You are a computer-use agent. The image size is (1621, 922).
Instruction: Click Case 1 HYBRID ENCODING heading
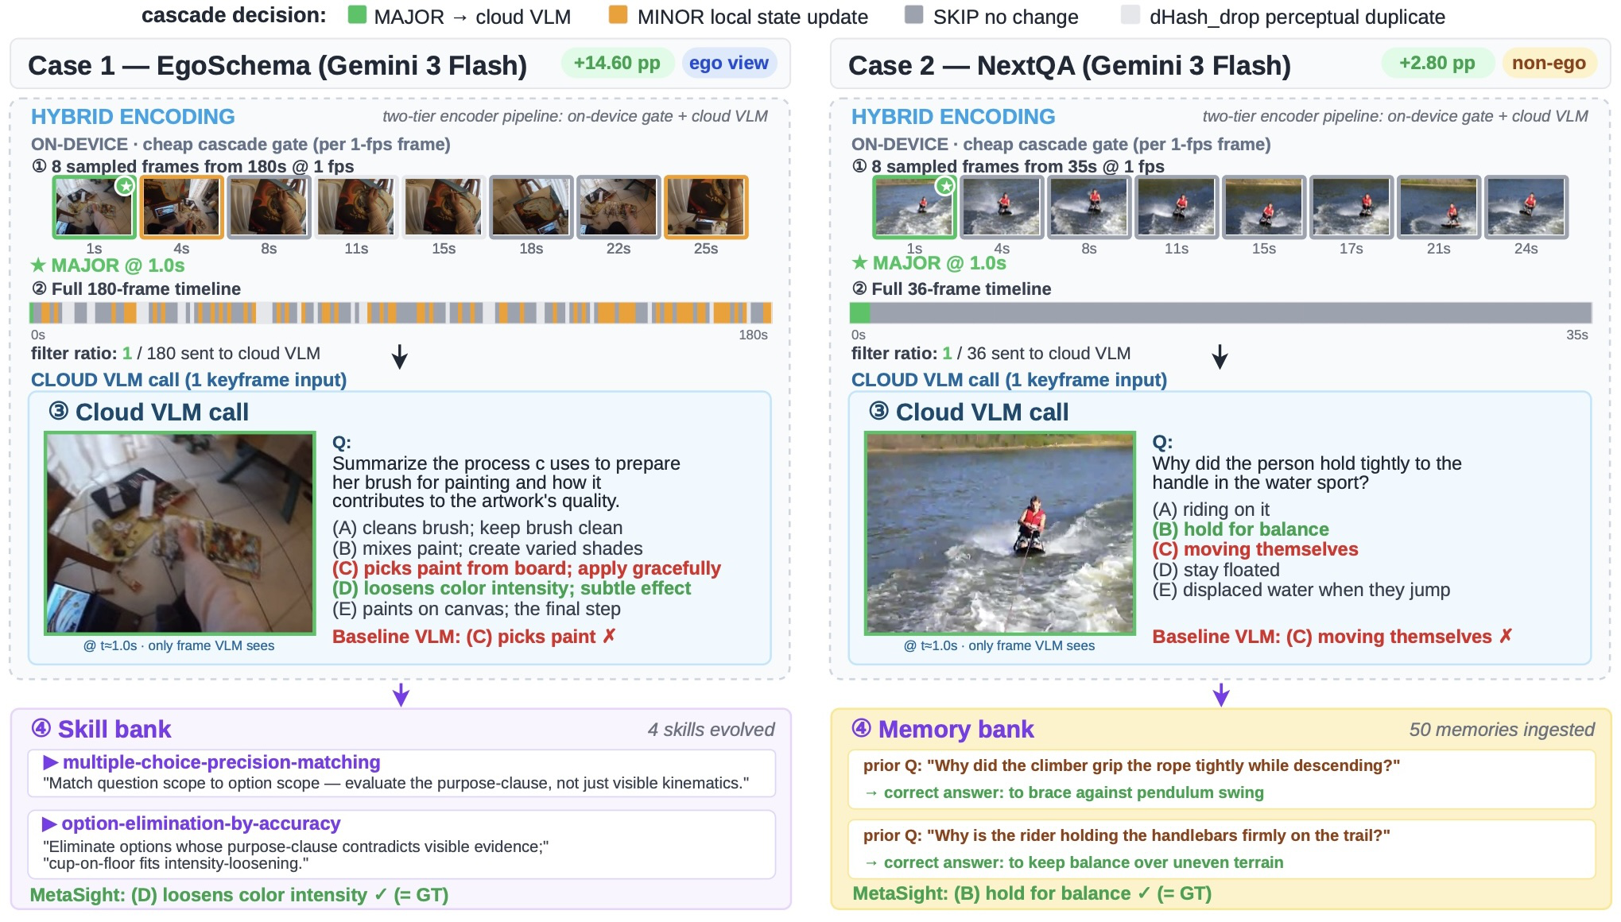click(x=133, y=117)
